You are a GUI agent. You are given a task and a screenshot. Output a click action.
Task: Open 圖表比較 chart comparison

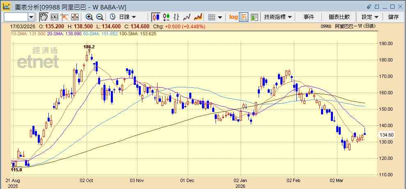click(x=339, y=17)
